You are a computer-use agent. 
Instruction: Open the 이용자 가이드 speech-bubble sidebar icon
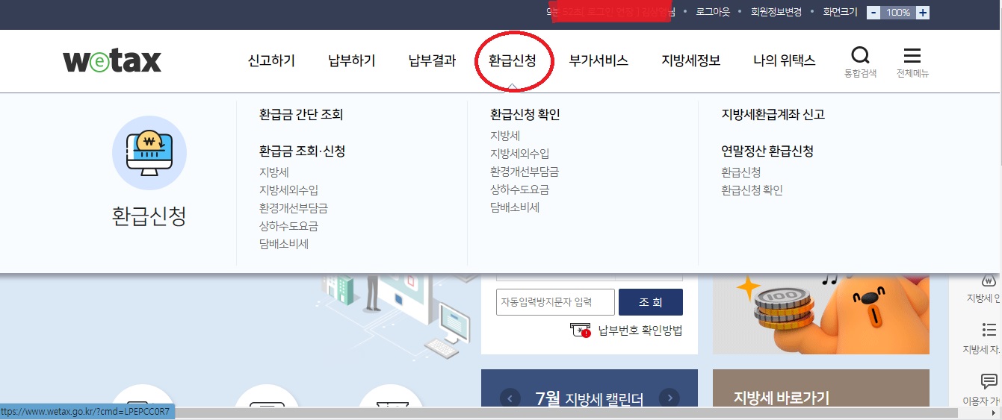click(989, 381)
